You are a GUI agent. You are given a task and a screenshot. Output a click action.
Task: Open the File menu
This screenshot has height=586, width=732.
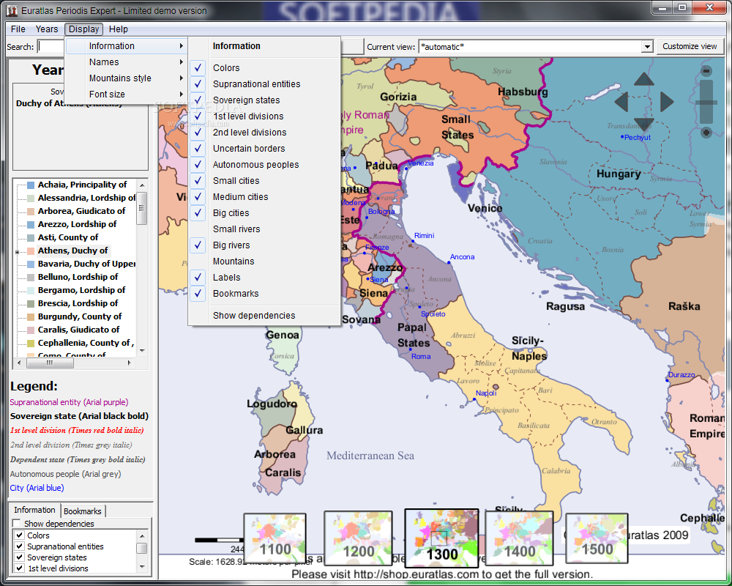point(18,29)
